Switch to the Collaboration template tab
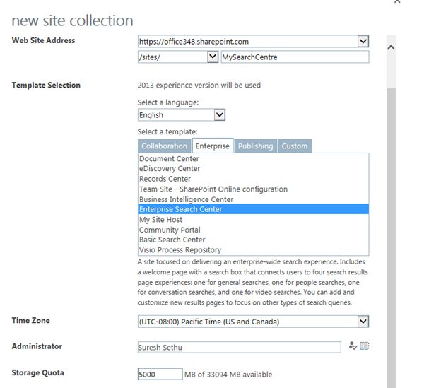Image resolution: width=441 pixels, height=388 pixels. tap(164, 146)
